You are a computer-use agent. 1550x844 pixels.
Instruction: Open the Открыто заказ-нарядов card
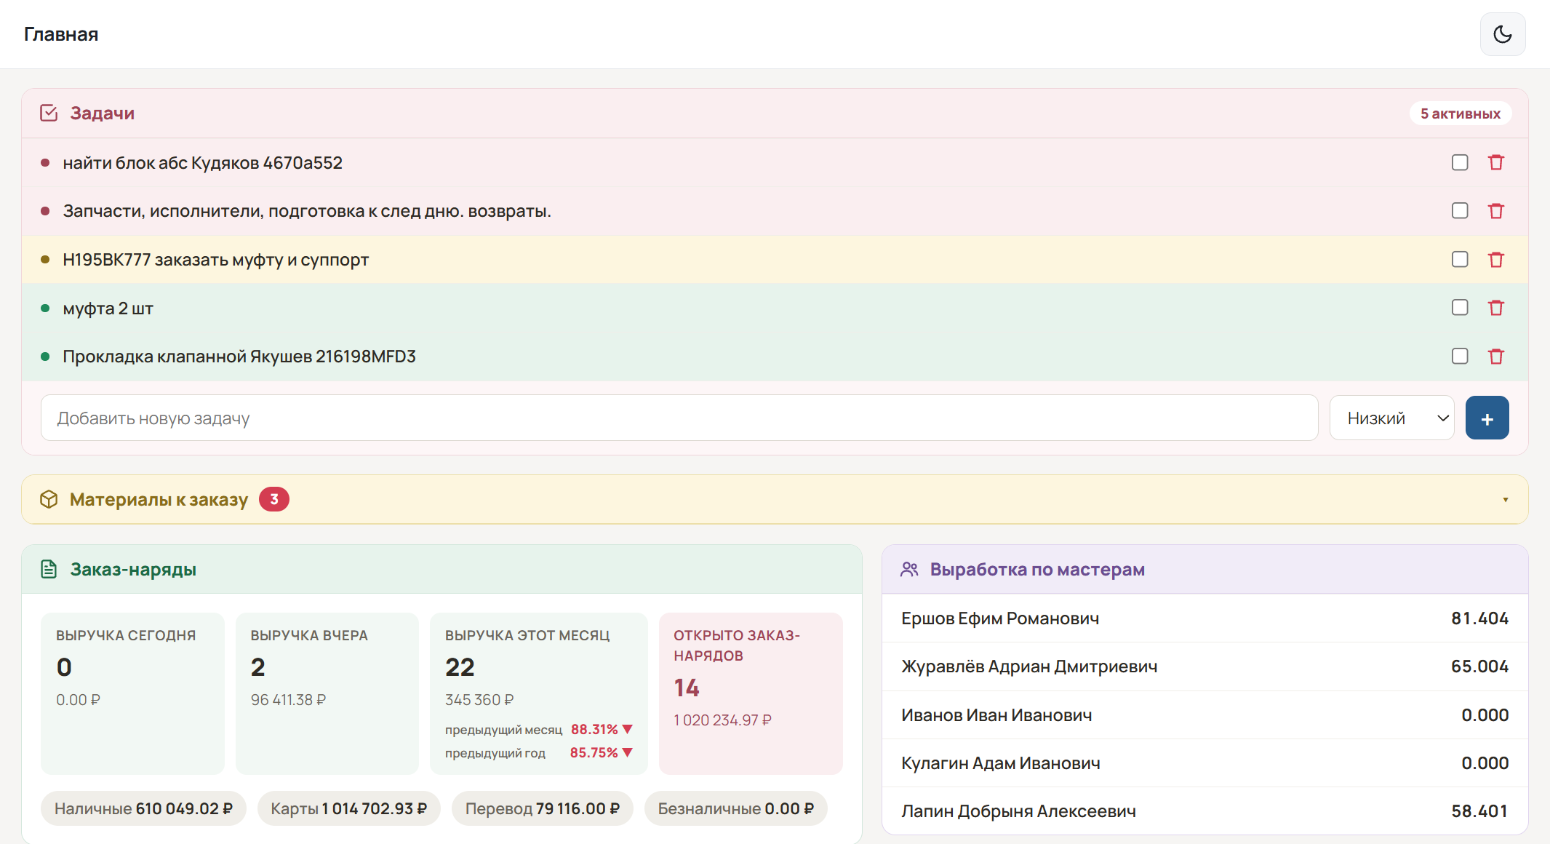tap(751, 693)
